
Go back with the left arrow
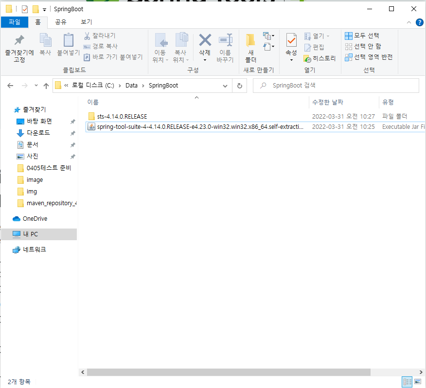click(10, 86)
